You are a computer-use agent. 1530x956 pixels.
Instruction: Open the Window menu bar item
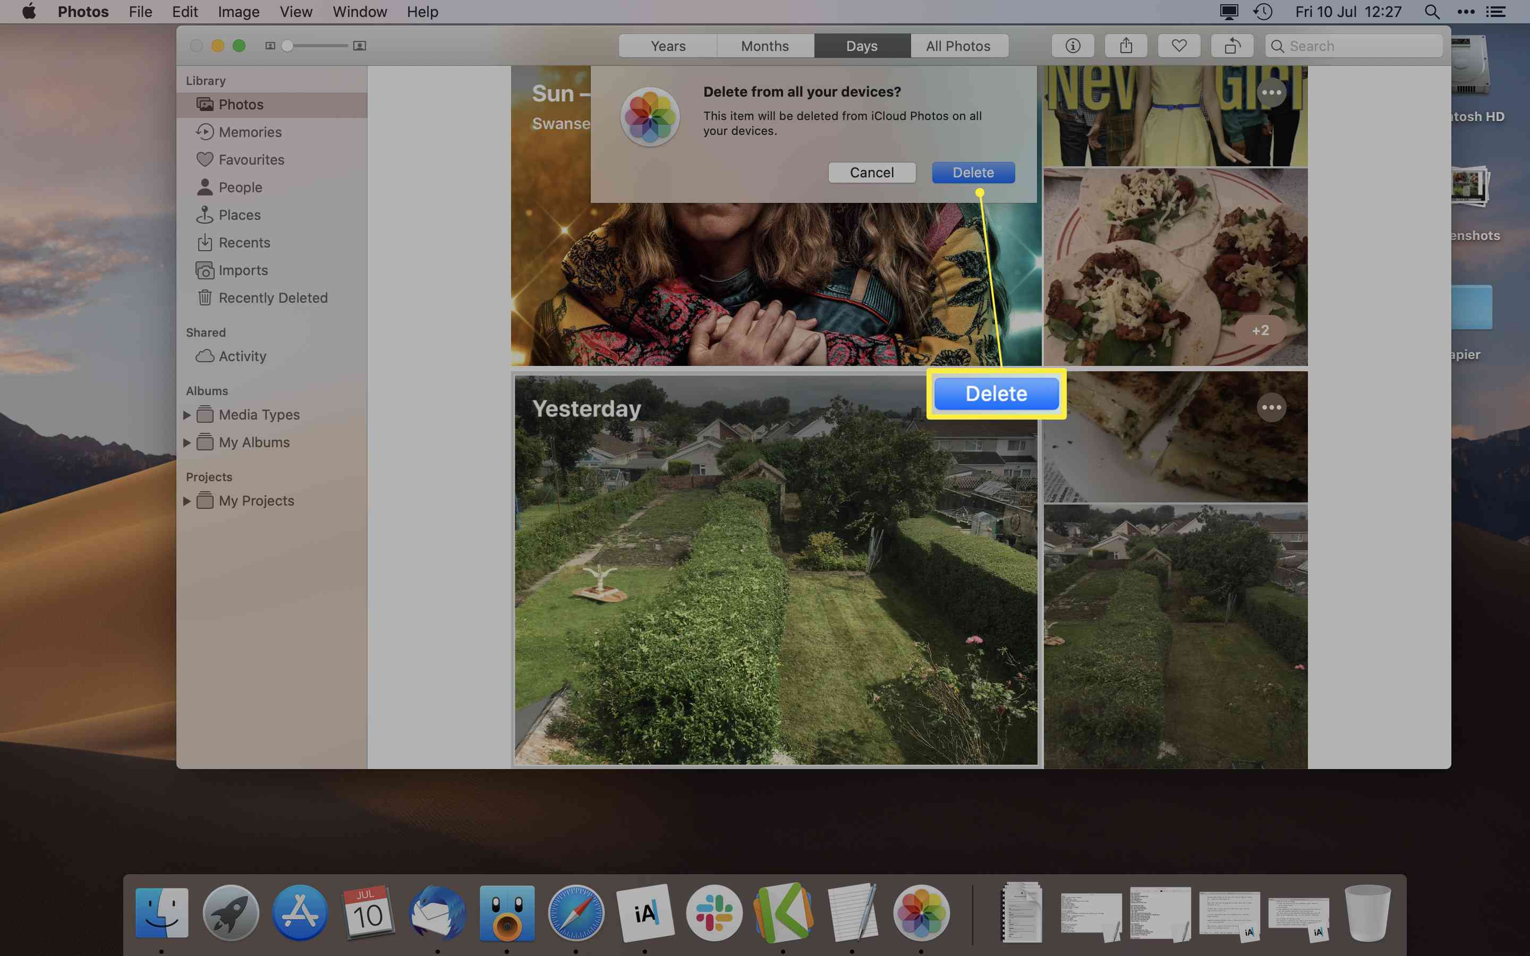pos(357,12)
